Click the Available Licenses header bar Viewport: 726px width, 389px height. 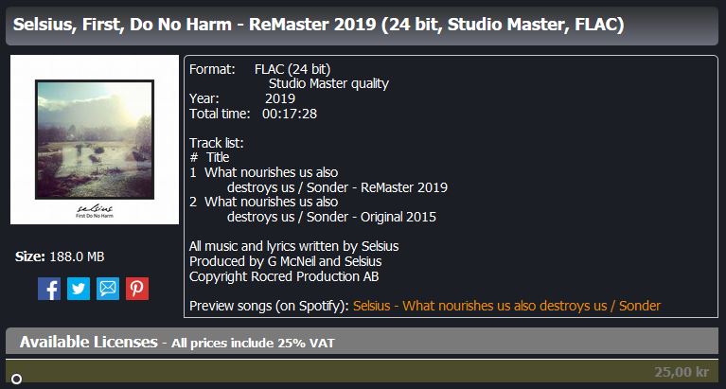tap(363, 343)
